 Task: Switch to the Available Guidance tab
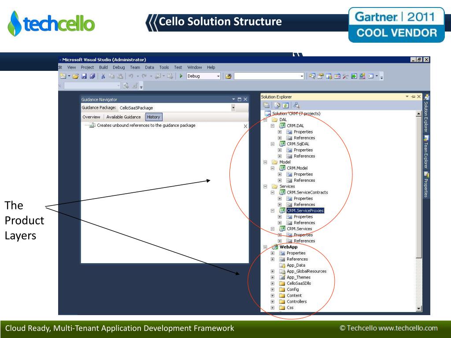123,117
